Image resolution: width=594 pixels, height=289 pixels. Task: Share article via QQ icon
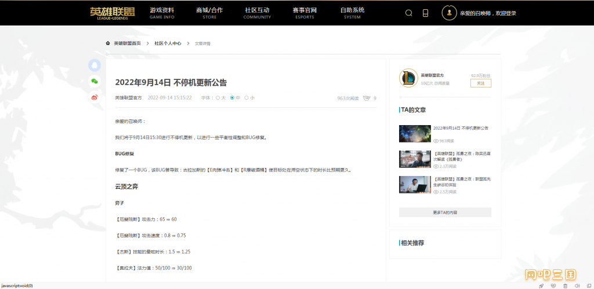point(95,65)
